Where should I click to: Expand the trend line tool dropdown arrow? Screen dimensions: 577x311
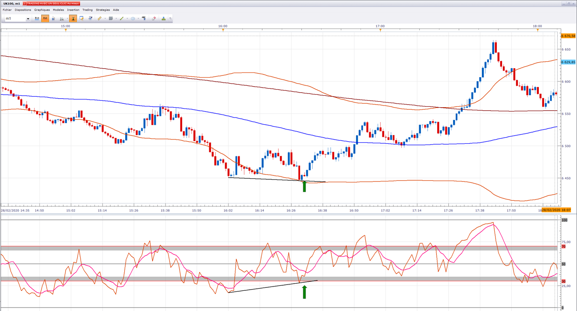pyautogui.click(x=127, y=18)
